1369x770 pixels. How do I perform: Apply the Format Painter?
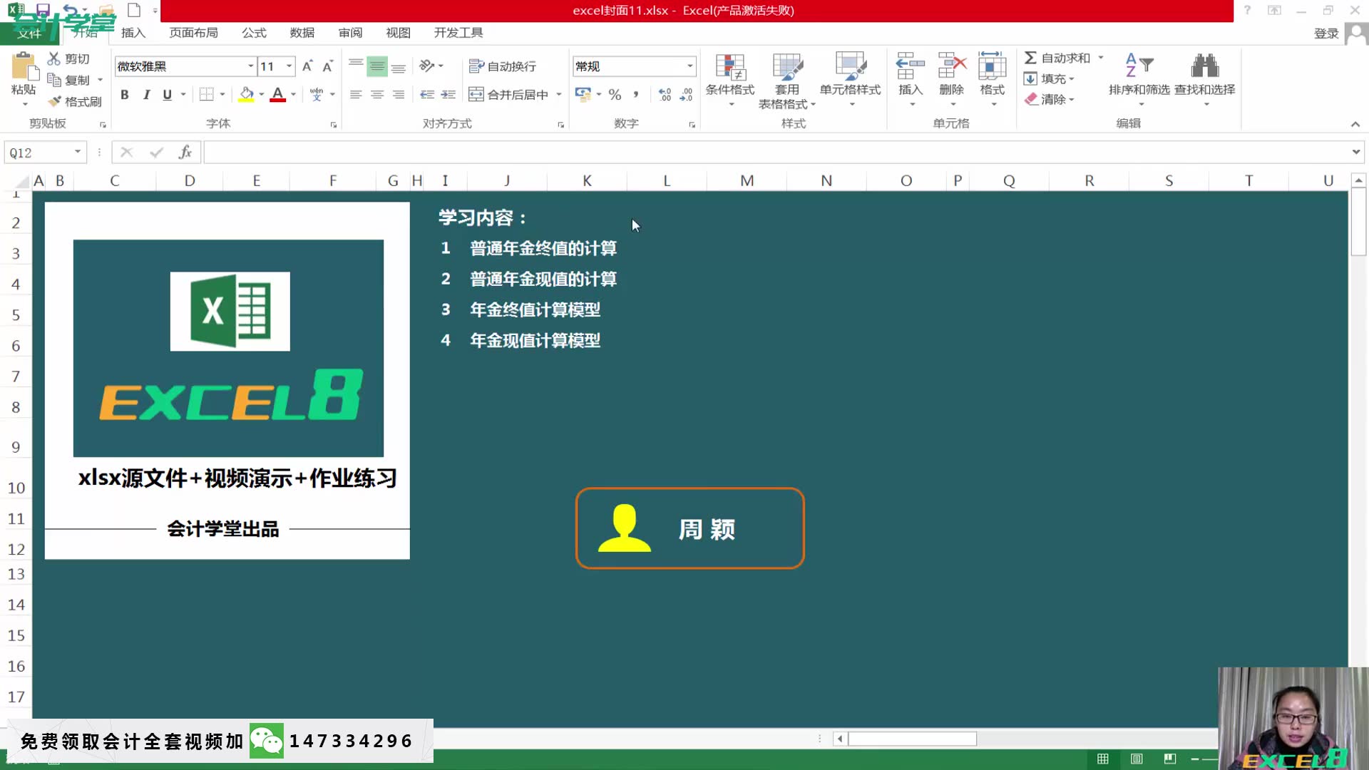tap(74, 101)
